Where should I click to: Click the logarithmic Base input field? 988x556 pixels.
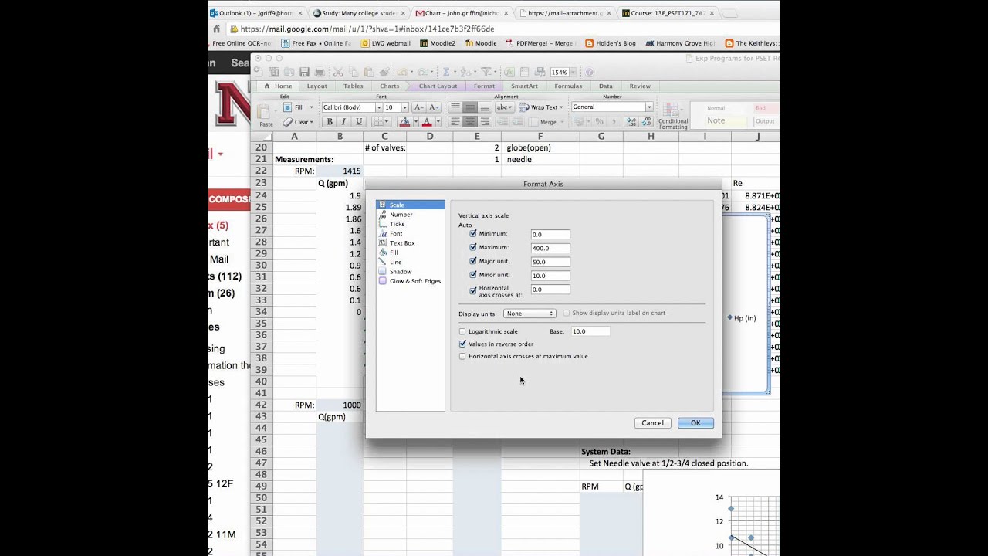(x=590, y=331)
